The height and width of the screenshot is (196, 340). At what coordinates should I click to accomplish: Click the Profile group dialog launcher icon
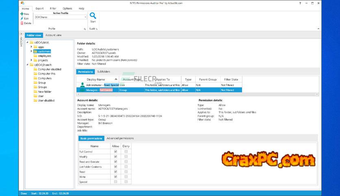pyautogui.click(x=85, y=29)
